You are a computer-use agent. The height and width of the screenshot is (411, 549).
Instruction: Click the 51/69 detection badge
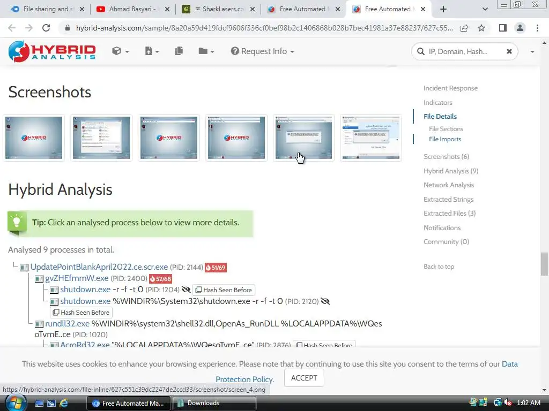[216, 268]
